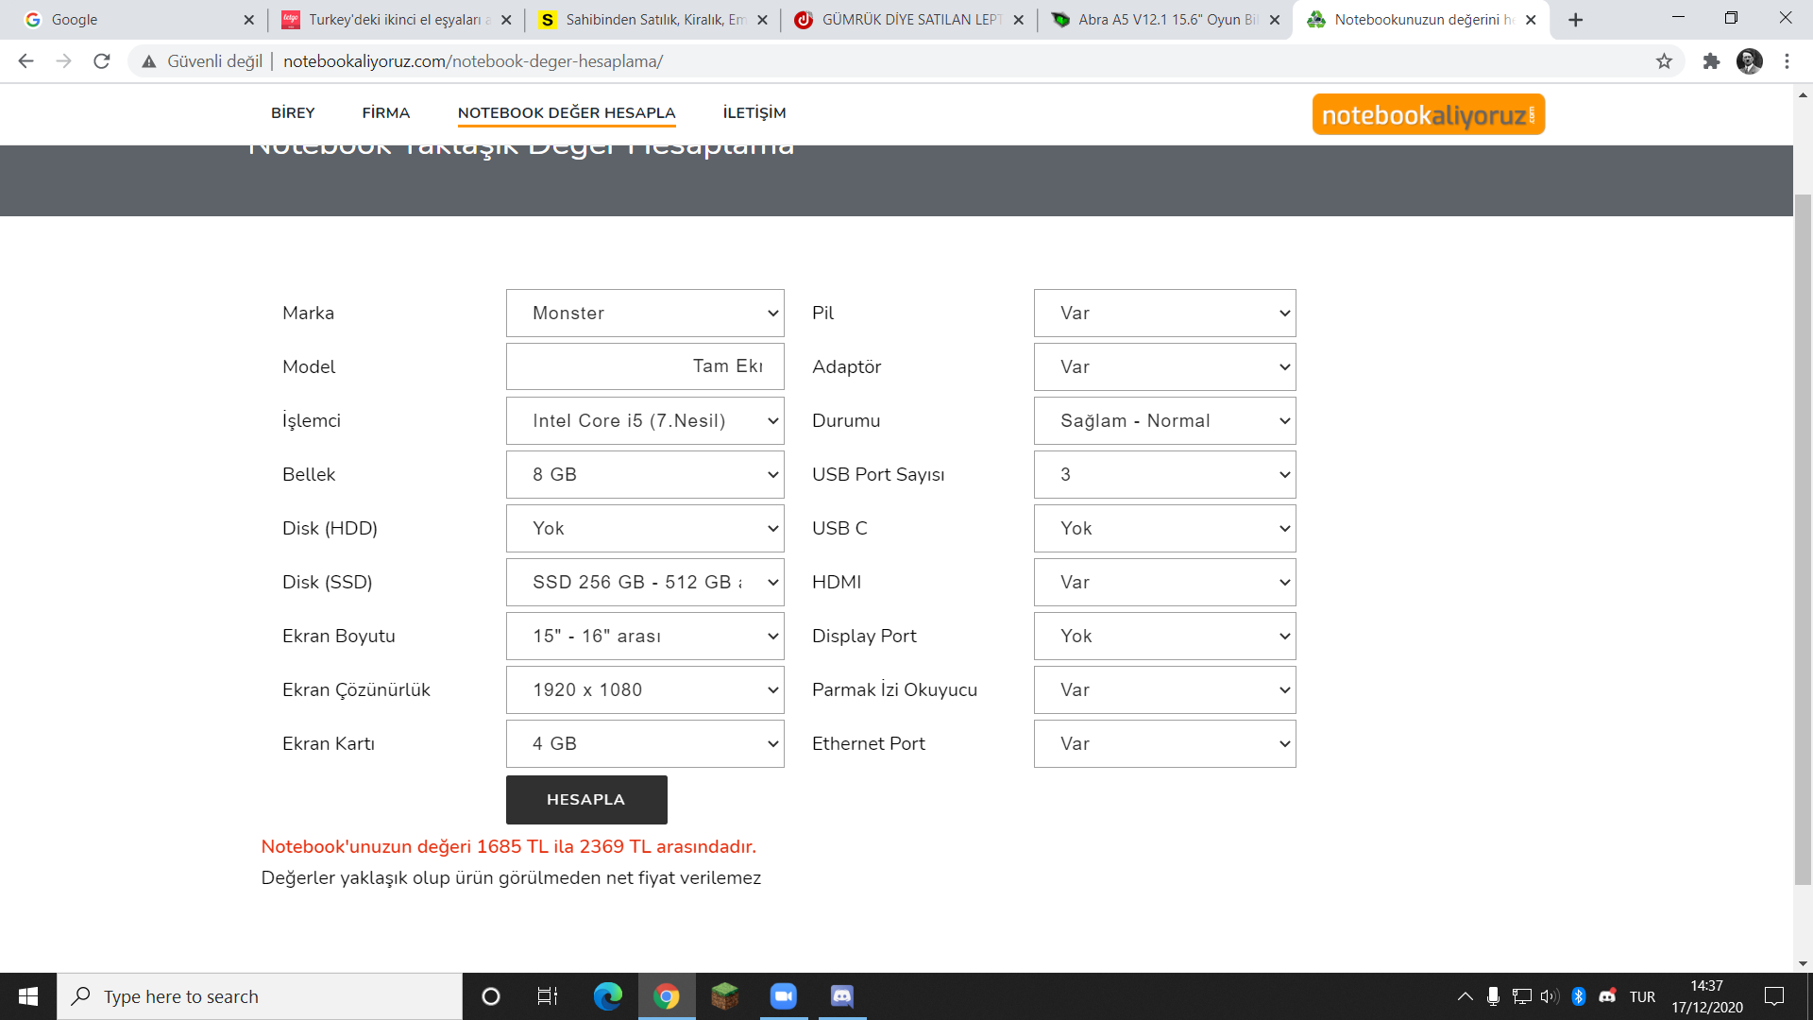Switch to the Sahibinden browser tab
The height and width of the screenshot is (1020, 1813).
(652, 20)
